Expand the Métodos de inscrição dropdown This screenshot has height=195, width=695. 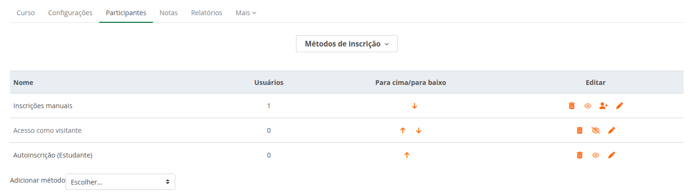point(346,44)
